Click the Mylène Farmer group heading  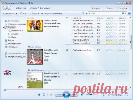(x=34, y=47)
